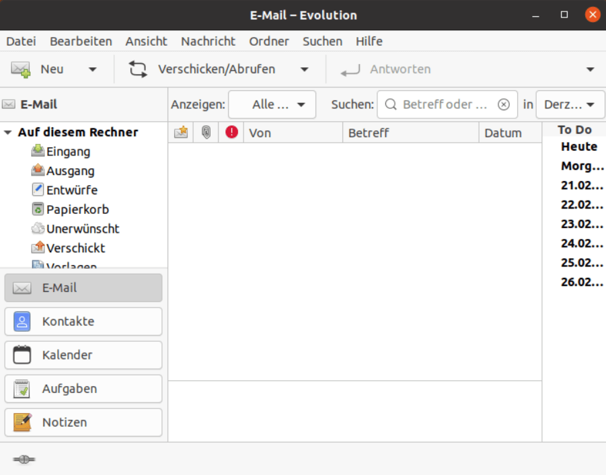Click the '24.02...' To Do date
Image resolution: width=606 pixels, height=475 pixels.
582,244
